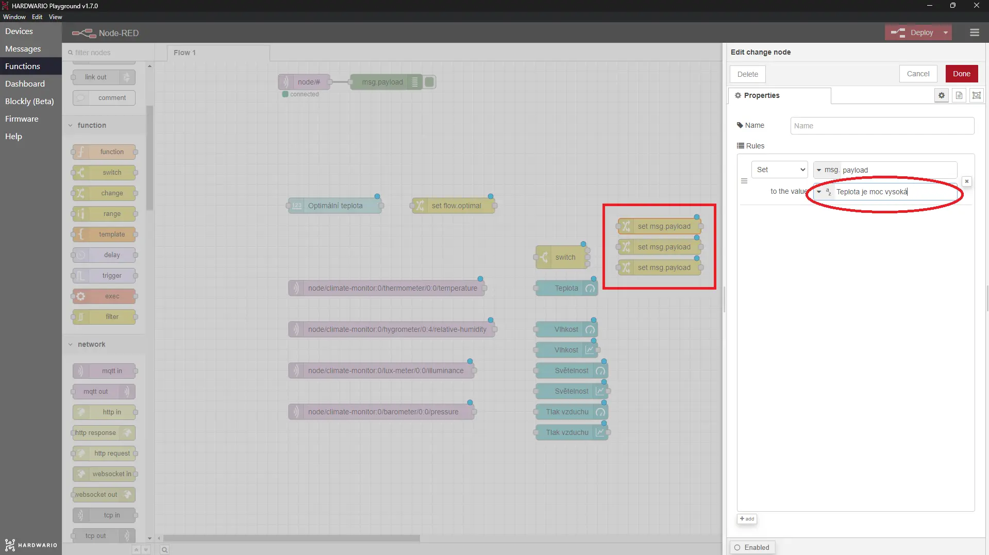
Task: Select the mqtt out node in palette
Action: (104, 392)
